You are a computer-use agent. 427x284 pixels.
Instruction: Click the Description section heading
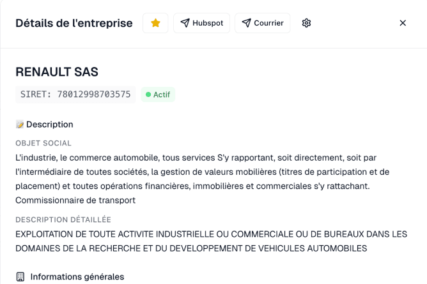pos(49,124)
